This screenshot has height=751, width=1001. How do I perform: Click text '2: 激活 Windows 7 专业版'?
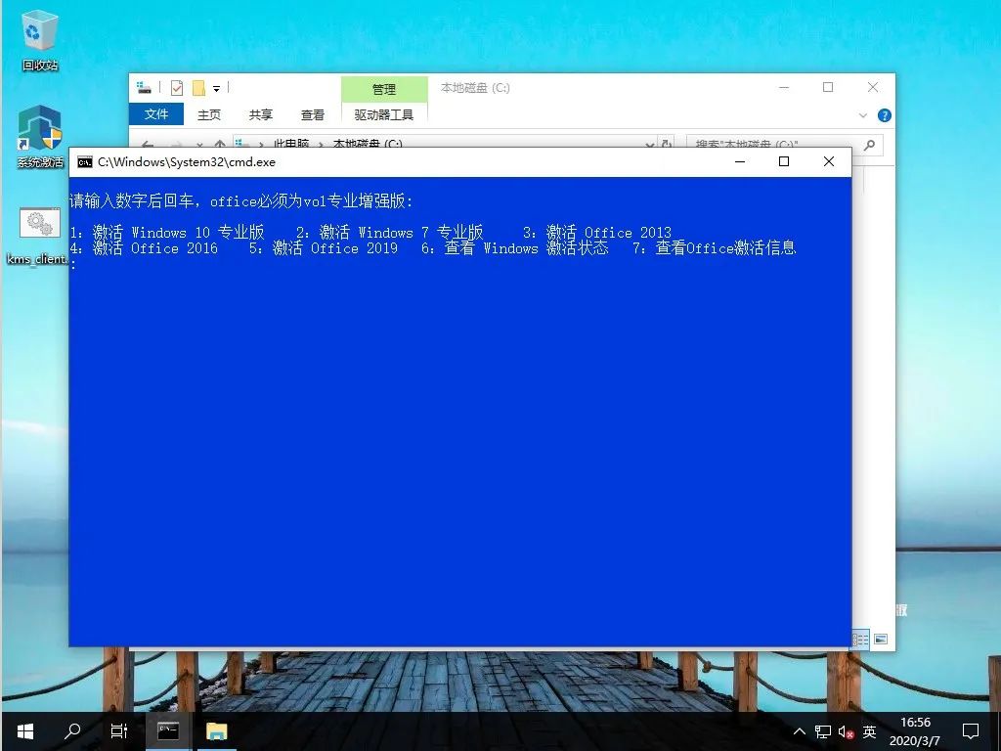(x=389, y=232)
